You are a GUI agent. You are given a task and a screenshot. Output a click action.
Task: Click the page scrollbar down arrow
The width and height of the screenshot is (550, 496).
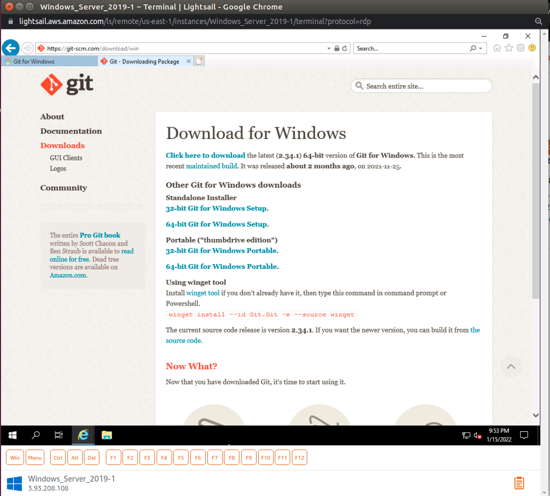pos(536,415)
